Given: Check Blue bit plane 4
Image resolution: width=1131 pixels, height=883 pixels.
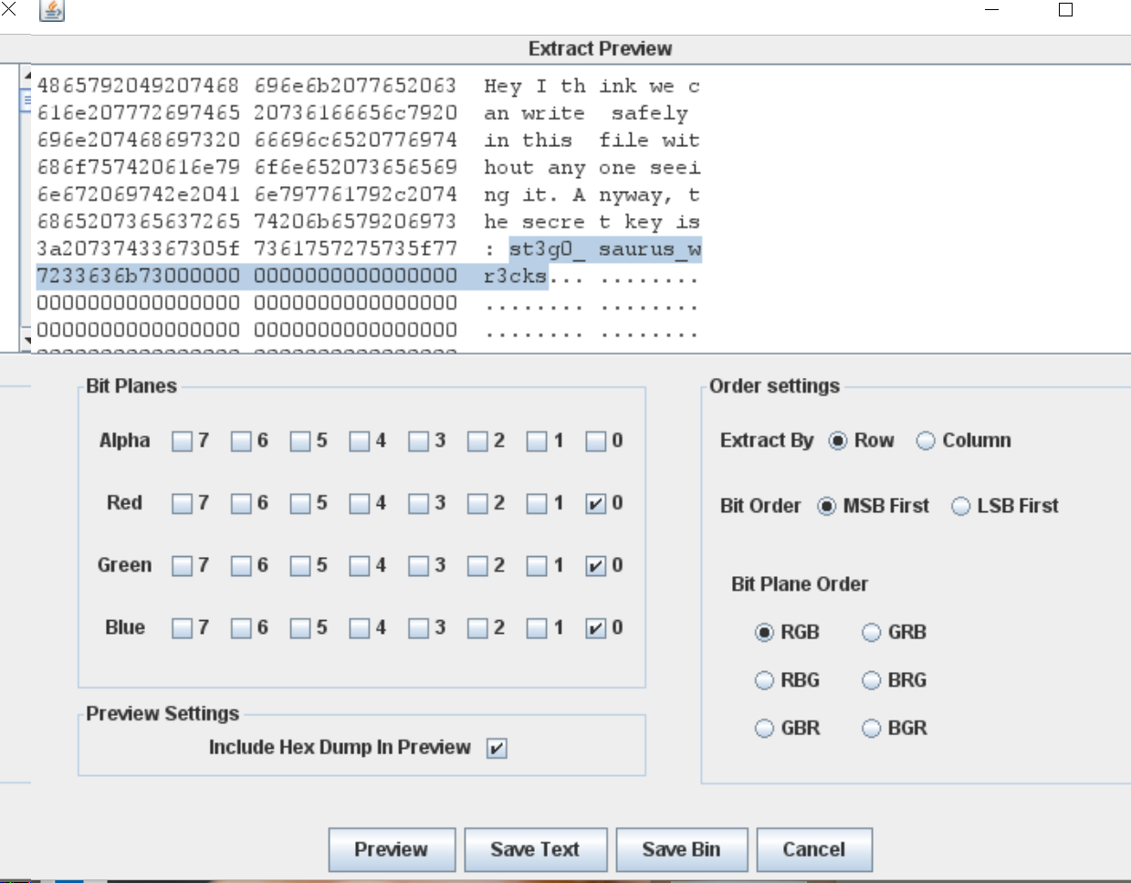Looking at the screenshot, I should [360, 628].
